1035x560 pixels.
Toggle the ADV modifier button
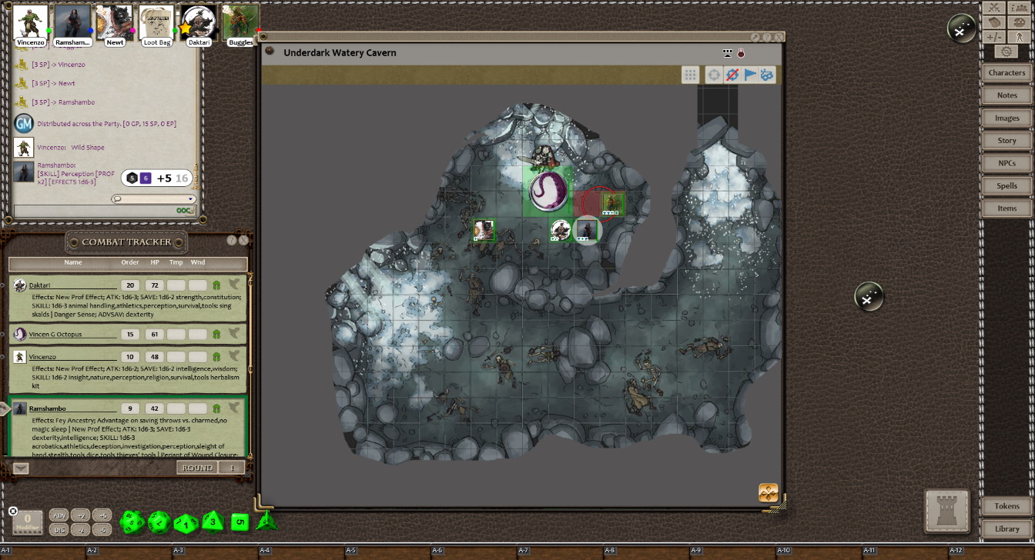(59, 515)
